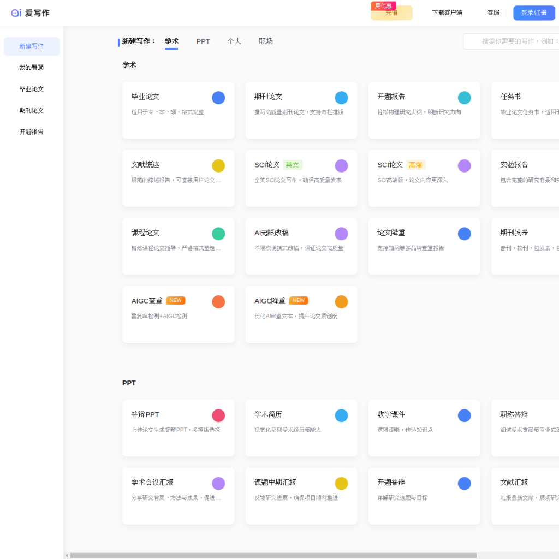This screenshot has width=559, height=559.
Task: Click the blue icon on 学术简历 card
Action: tap(341, 415)
